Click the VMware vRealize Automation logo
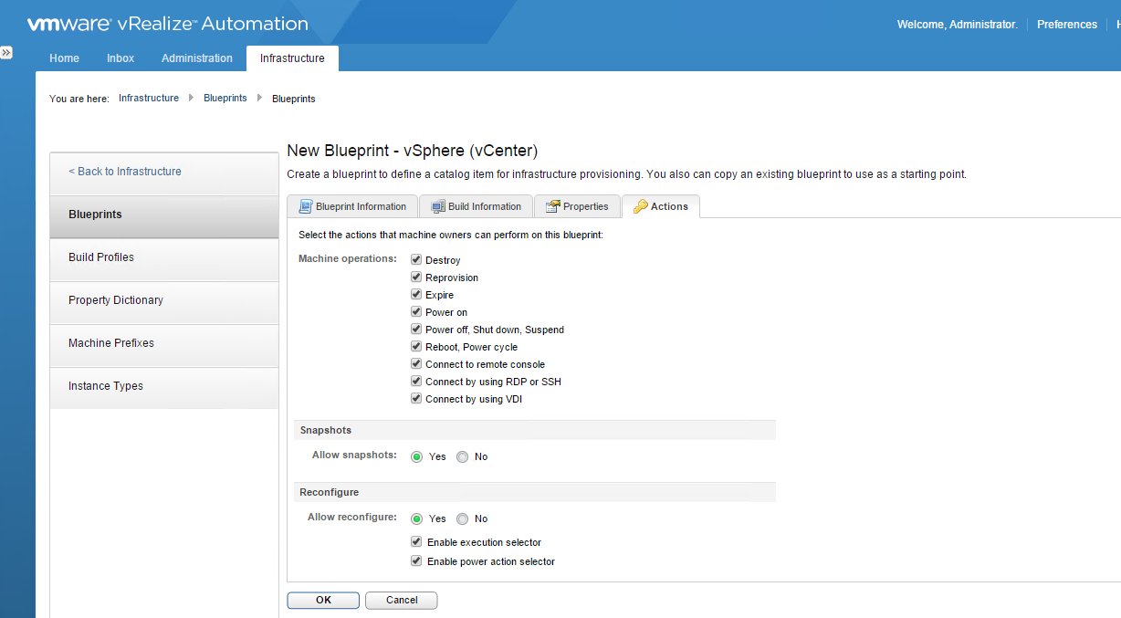Screen dimensions: 1121x618 pos(168,24)
